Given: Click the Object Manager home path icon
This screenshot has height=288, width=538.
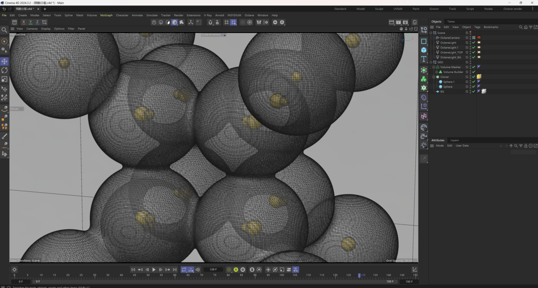Looking at the screenshot, I should 526,27.
